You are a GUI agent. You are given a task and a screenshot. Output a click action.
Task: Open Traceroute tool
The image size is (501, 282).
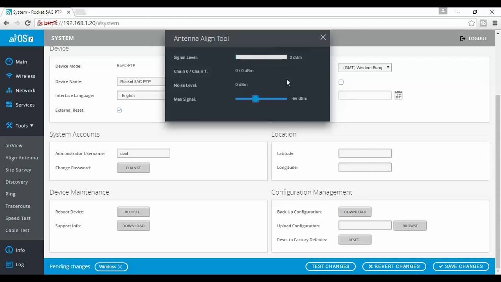pos(18,206)
